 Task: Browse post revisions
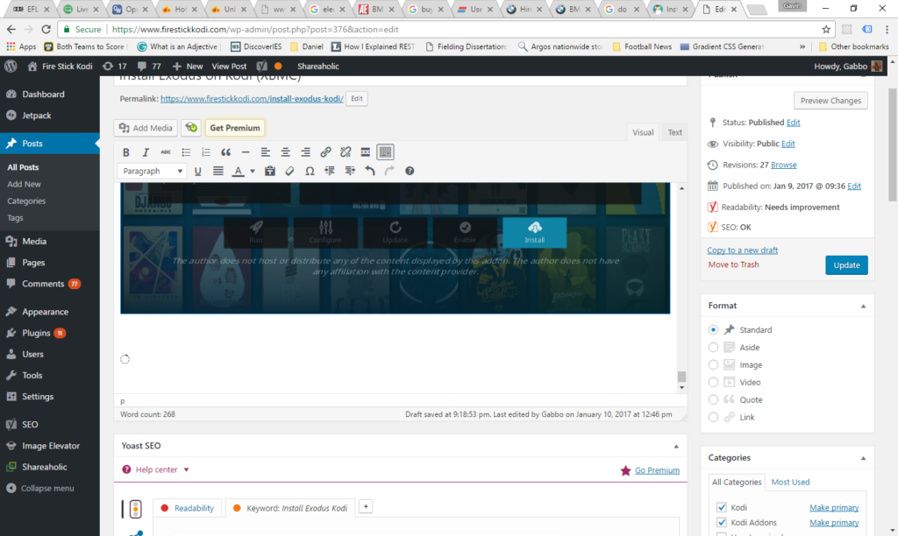[783, 165]
